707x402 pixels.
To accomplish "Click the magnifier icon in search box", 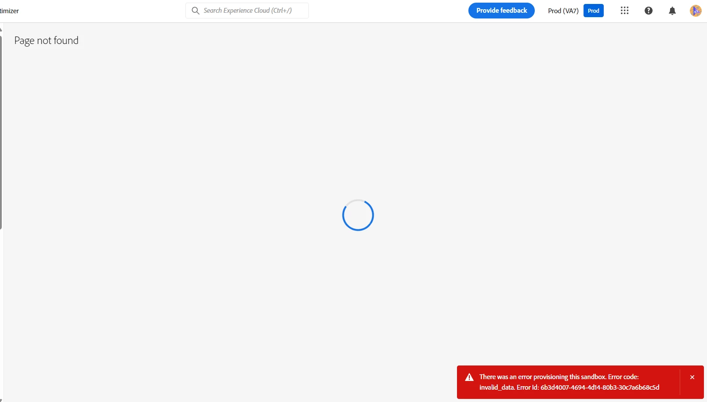I will 196,11.
